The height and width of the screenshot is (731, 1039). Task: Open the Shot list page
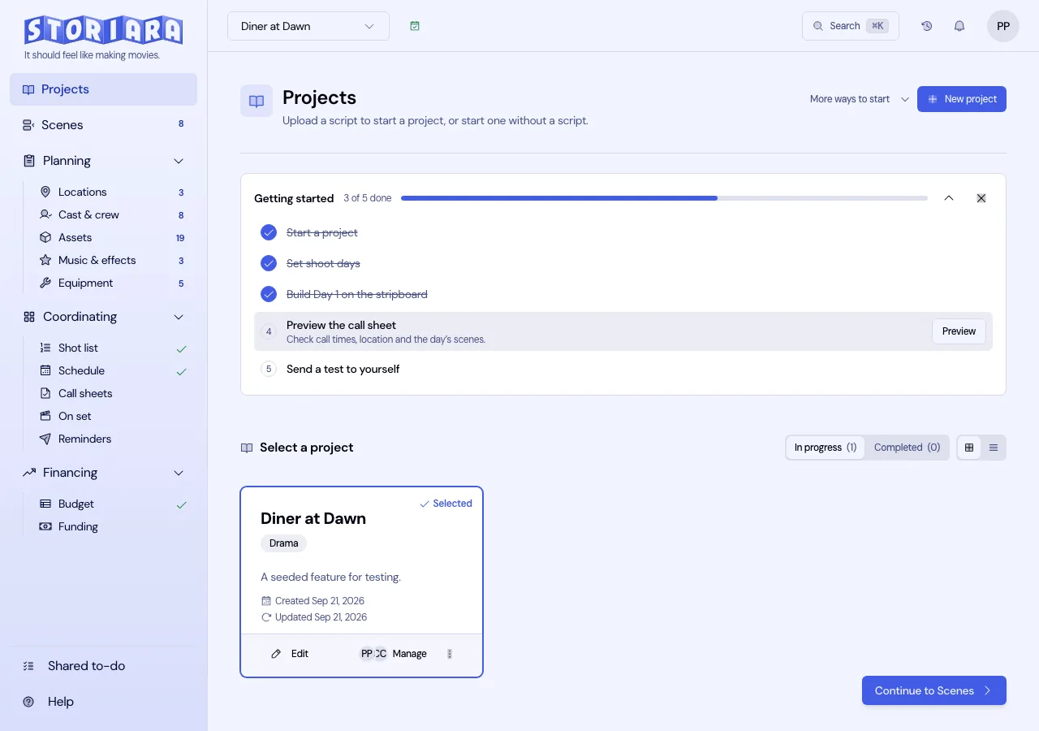[112, 348]
